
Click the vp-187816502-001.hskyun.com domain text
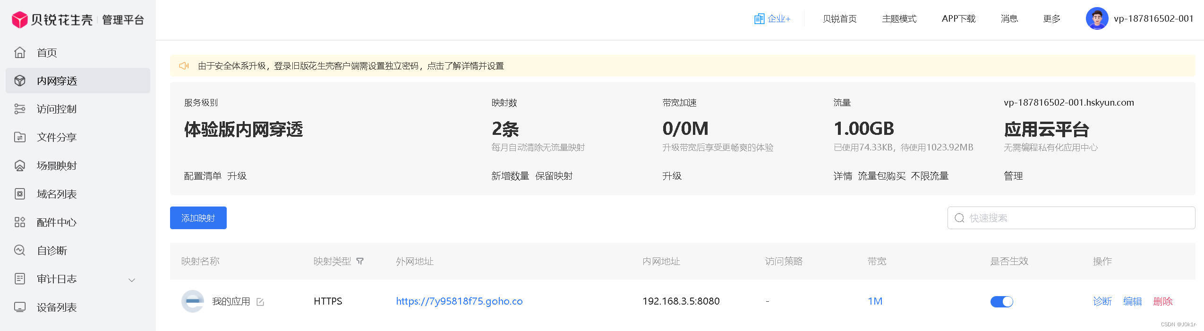click(x=1068, y=103)
